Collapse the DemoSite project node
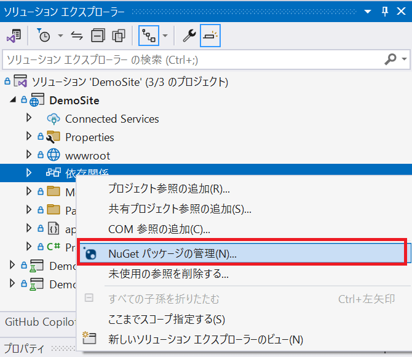Viewport: 412px width, 357px height. point(13,100)
